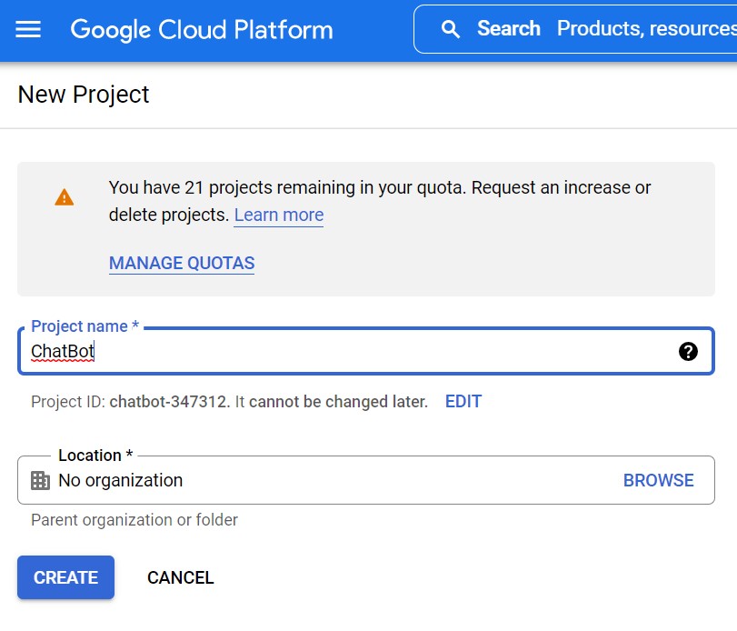Image resolution: width=737 pixels, height=631 pixels.
Task: Open the hamburger navigation menu
Action: tap(28, 29)
